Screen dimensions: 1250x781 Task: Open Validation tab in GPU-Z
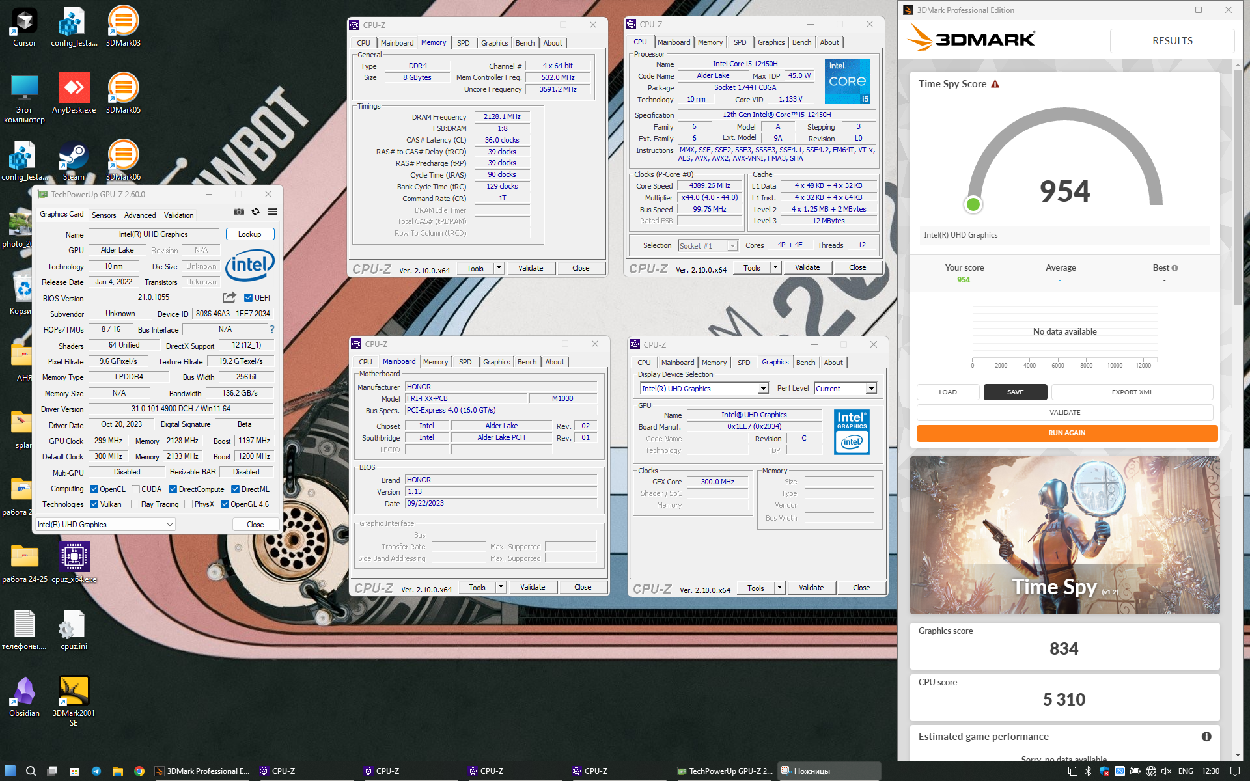(x=178, y=215)
